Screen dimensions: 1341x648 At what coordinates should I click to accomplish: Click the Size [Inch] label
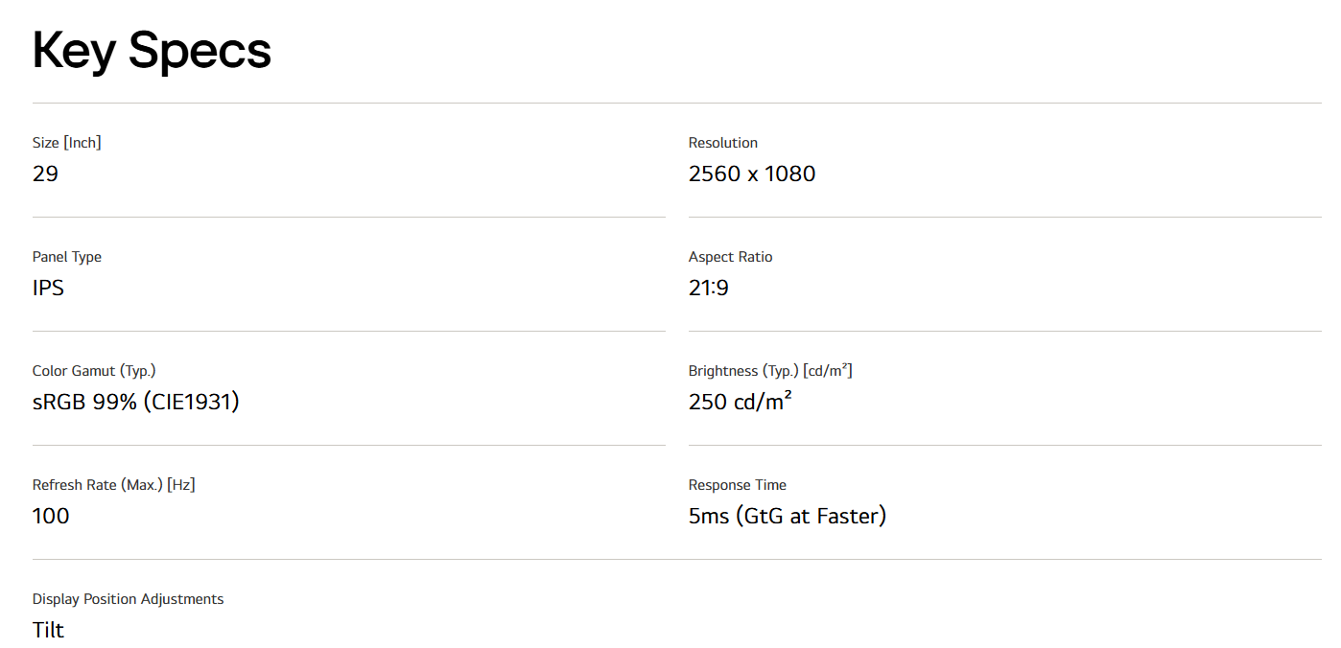click(x=66, y=143)
